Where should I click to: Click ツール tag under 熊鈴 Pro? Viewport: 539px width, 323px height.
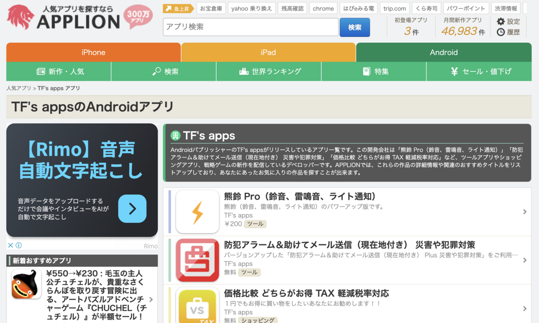[256, 224]
